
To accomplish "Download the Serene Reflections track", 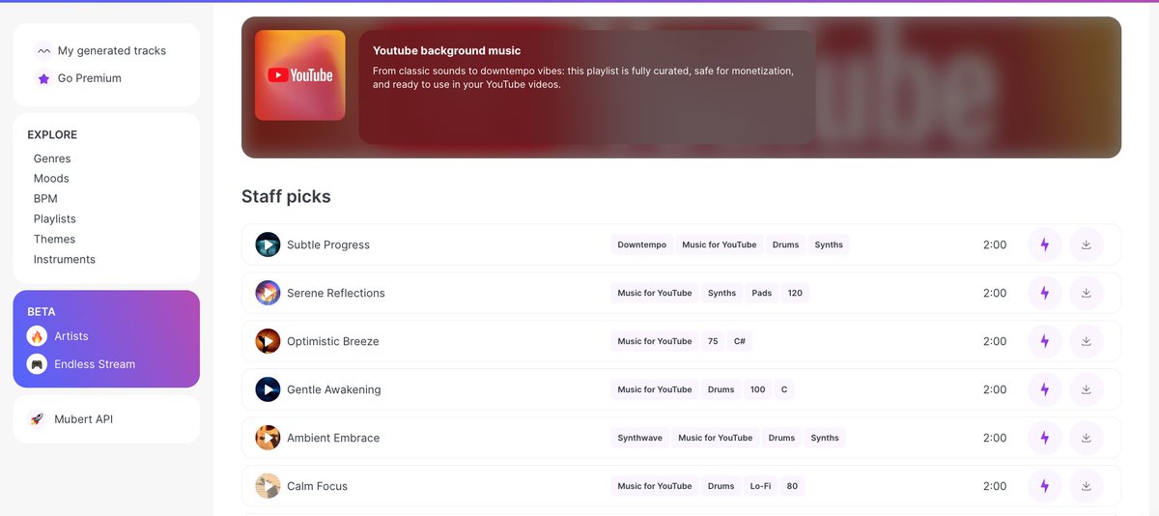I will click(1087, 293).
